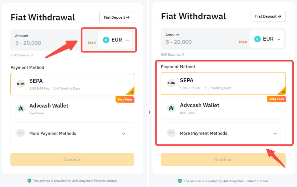Expand More Payment Methods in right panel
Viewport: 297px width, 187px height.
click(223, 133)
